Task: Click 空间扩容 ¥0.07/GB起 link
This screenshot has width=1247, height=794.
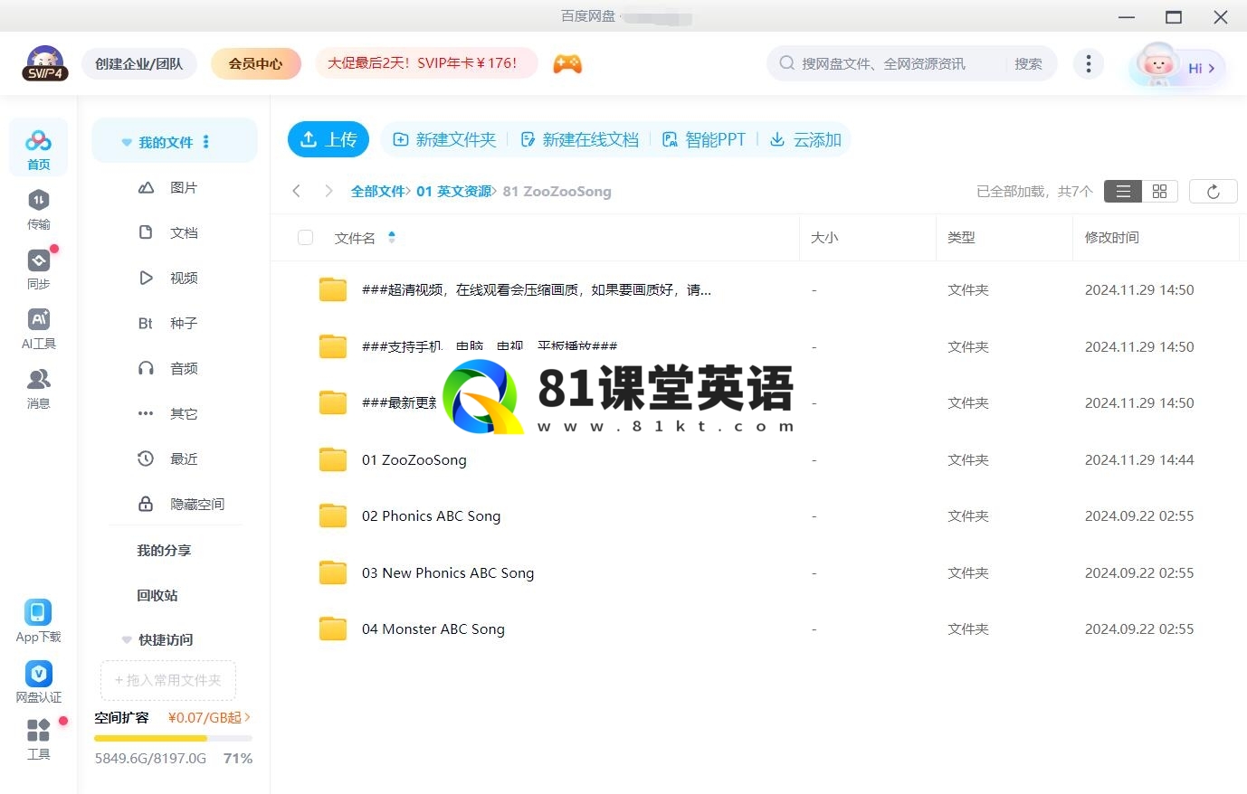Action: tap(172, 717)
